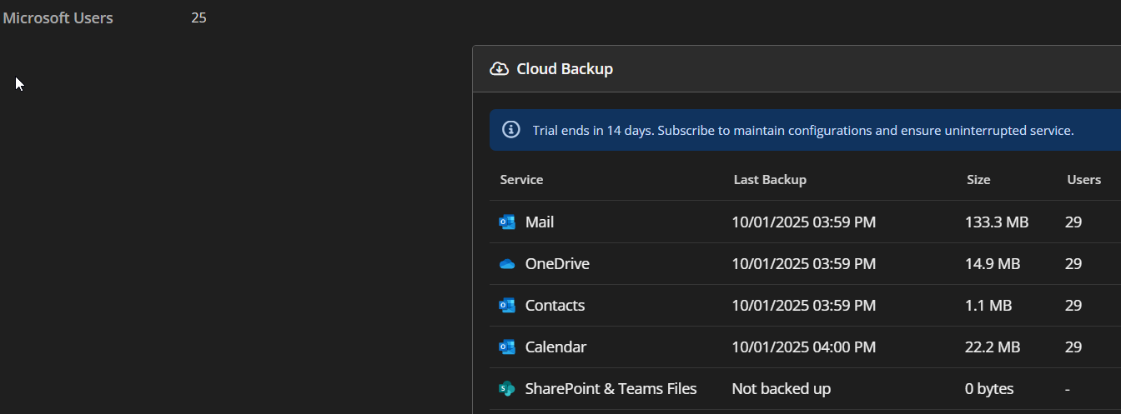This screenshot has width=1121, height=414.
Task: Select the Contacts service entry
Action: click(555, 306)
